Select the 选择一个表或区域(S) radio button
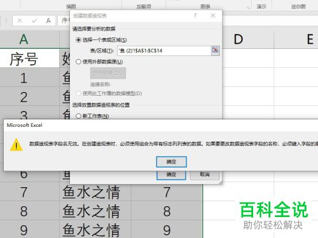The height and width of the screenshot is (238, 318). (x=78, y=40)
